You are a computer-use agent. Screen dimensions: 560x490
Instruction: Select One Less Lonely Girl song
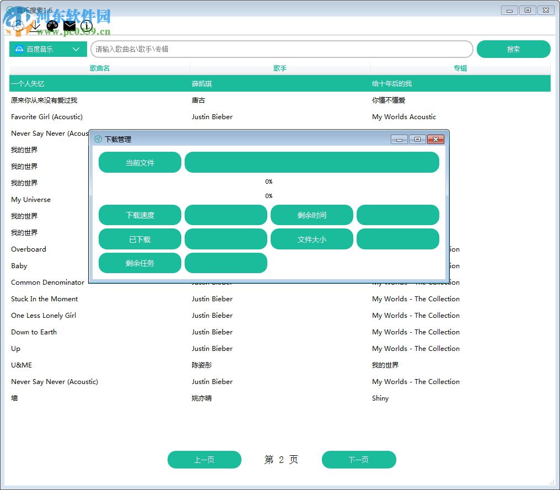44,316
